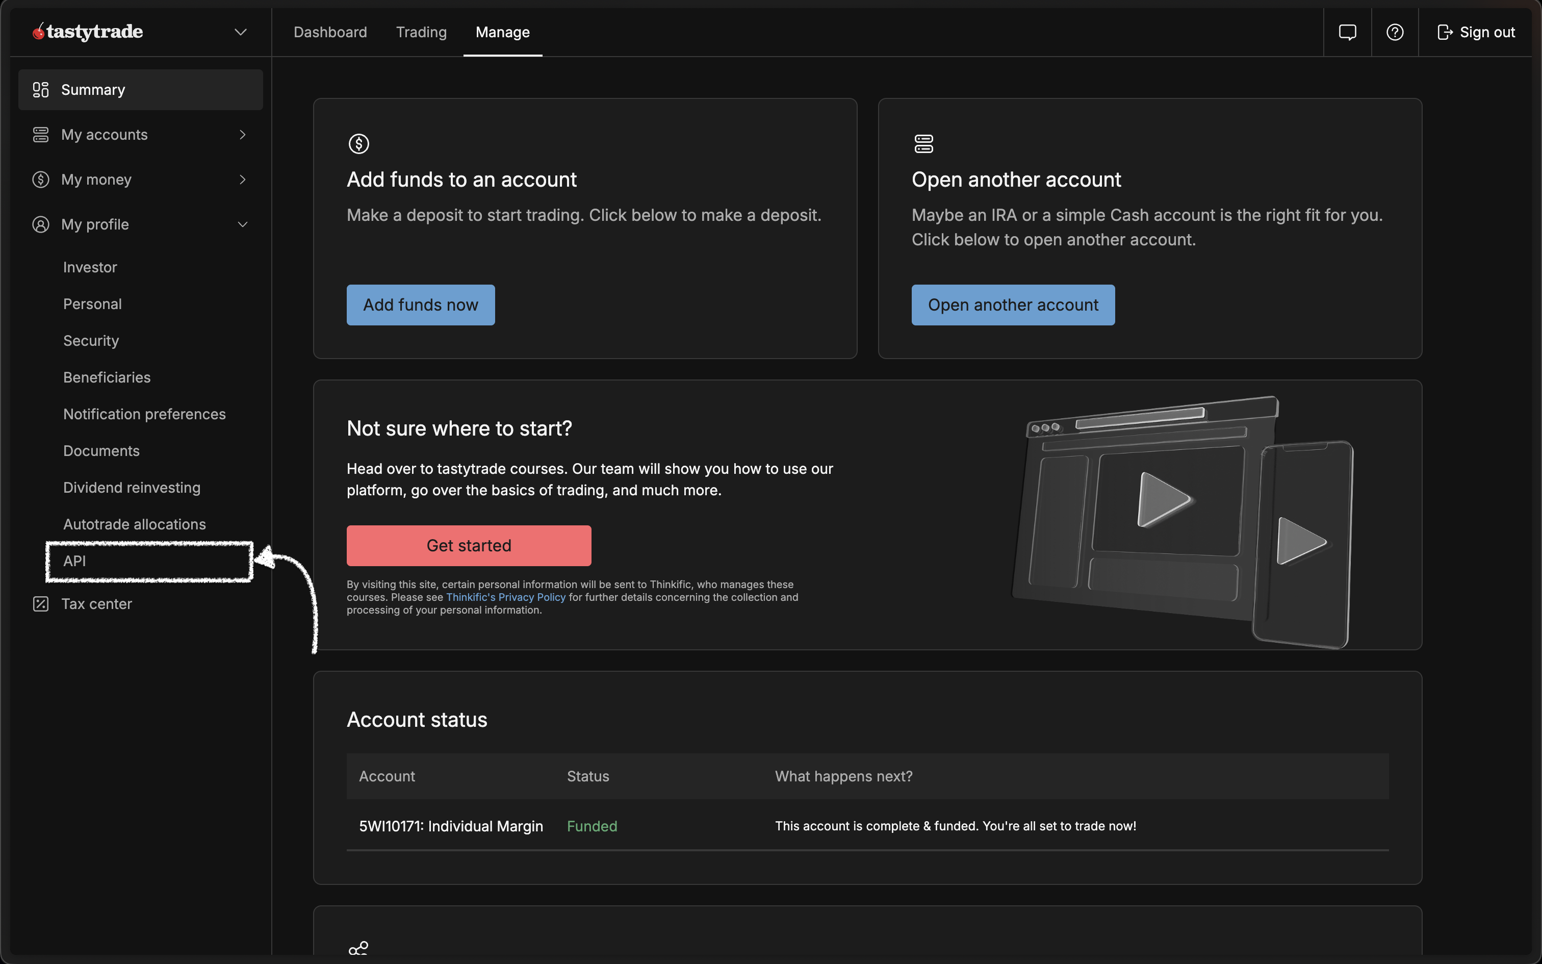Screen dimensions: 1542x964
Task: Open Thinkific's Privacy Policy link
Action: (x=505, y=597)
